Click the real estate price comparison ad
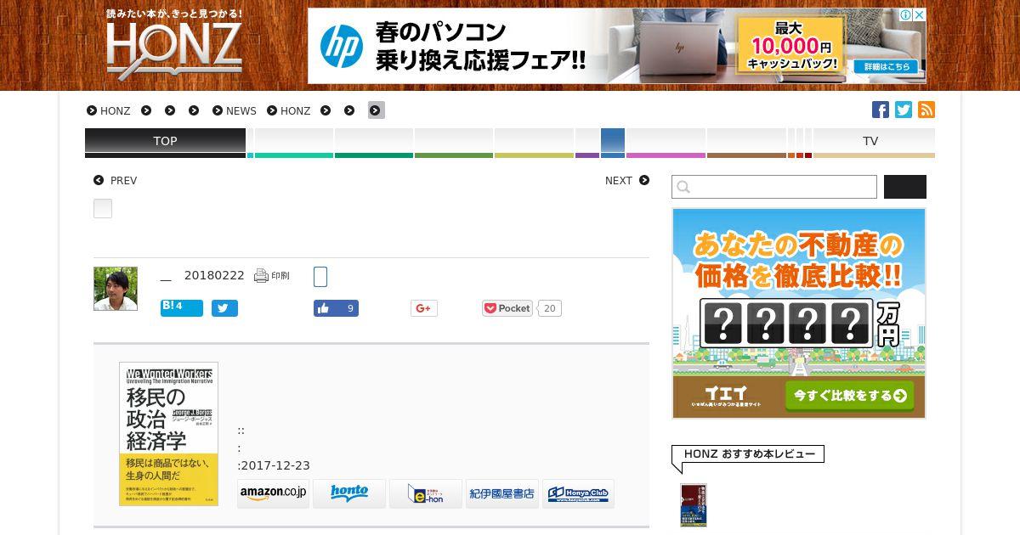The width and height of the screenshot is (1020, 535). coord(799,313)
